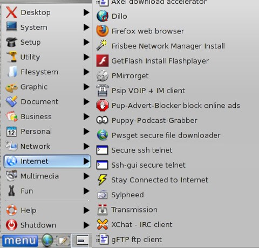Open the Personal menu category
The width and height of the screenshot is (259, 248).
(x=47, y=132)
